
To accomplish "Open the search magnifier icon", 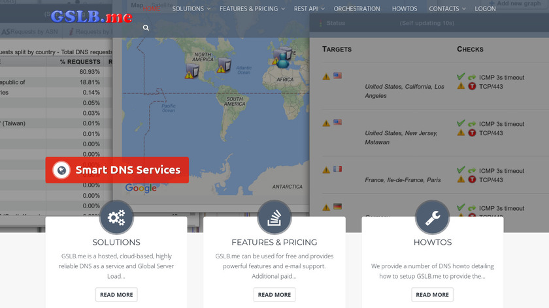I will pos(146,27).
